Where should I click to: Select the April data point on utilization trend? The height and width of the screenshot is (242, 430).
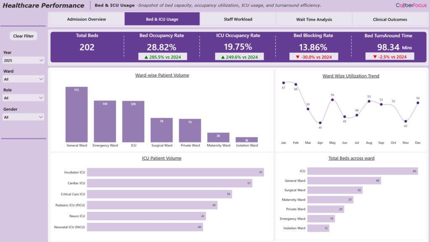[320, 122]
